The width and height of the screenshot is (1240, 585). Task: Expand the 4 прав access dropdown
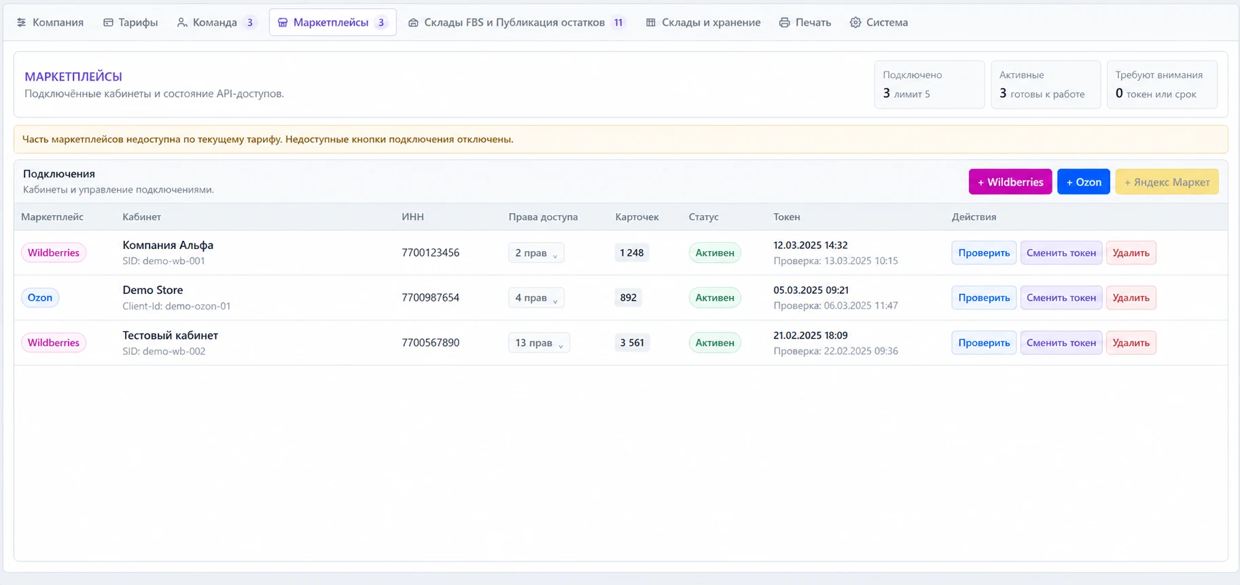tap(536, 297)
